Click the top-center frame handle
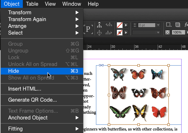This screenshot has height=133, width=188. coord(139,65)
